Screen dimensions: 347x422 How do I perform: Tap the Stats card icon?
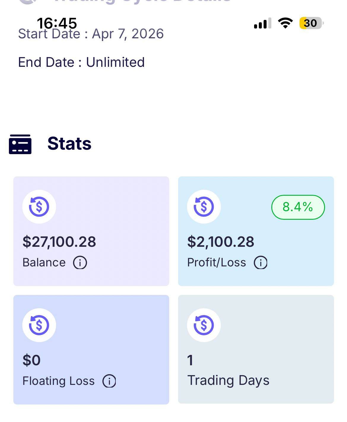click(x=20, y=144)
